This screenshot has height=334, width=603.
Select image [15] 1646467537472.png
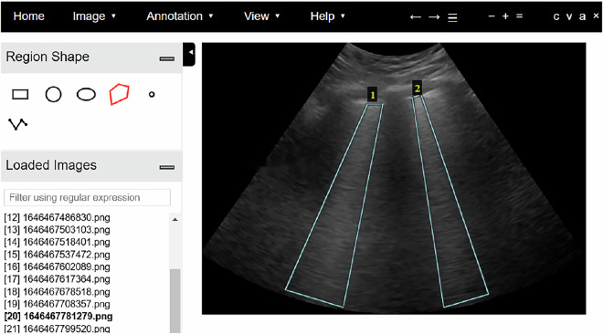[57, 255]
